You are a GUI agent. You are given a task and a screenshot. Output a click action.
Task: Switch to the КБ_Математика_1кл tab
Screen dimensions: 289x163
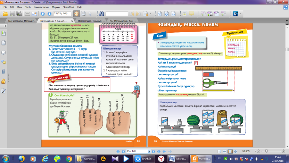point(123,21)
